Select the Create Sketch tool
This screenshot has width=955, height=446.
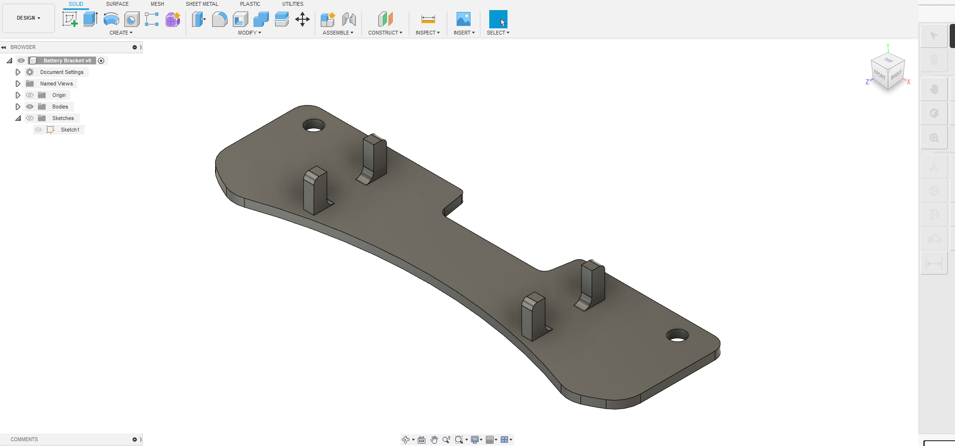tap(71, 19)
